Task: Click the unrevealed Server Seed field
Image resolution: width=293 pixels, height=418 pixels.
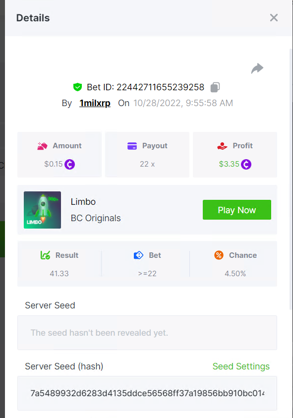Action: [x=147, y=333]
